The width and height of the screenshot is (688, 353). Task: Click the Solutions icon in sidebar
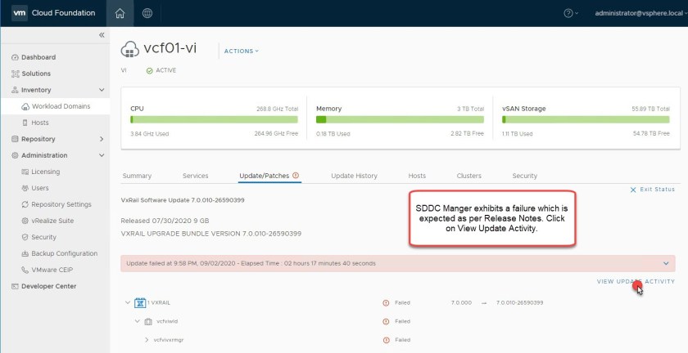tap(15, 74)
